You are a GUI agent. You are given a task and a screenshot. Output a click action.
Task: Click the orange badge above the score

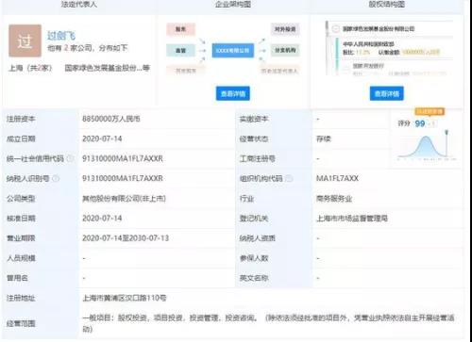coord(430,111)
